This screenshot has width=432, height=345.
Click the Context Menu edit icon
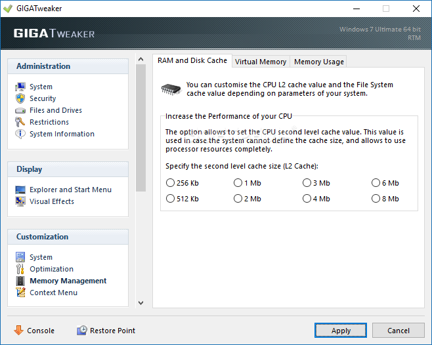click(x=20, y=293)
